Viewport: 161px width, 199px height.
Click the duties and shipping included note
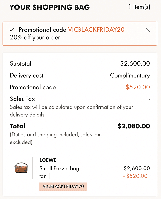pos(55,138)
